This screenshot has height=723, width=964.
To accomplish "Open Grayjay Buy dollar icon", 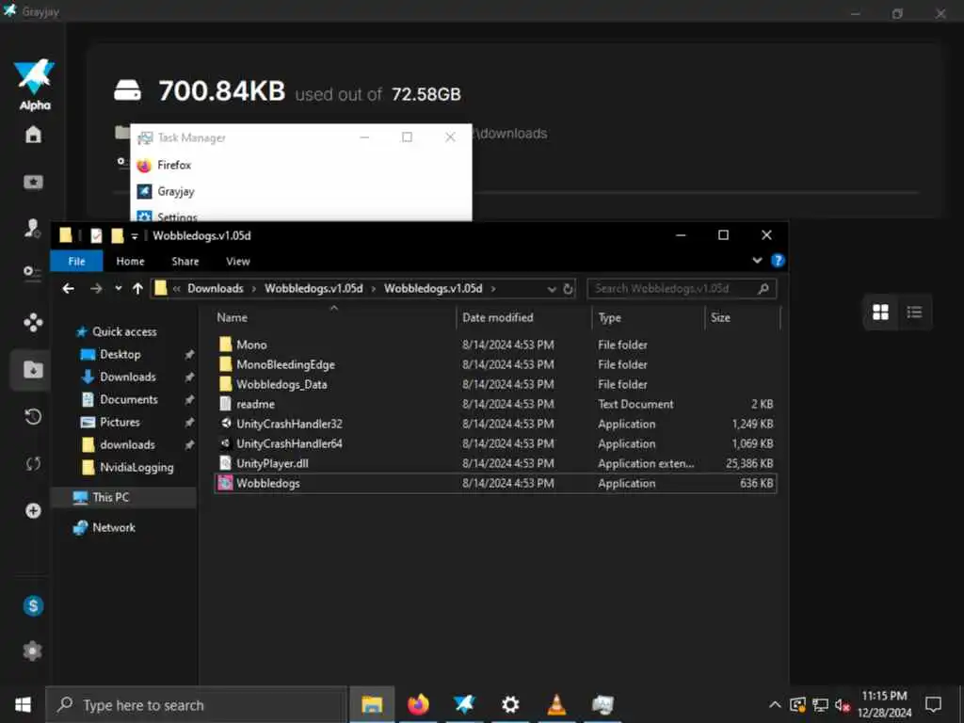I will [33, 606].
